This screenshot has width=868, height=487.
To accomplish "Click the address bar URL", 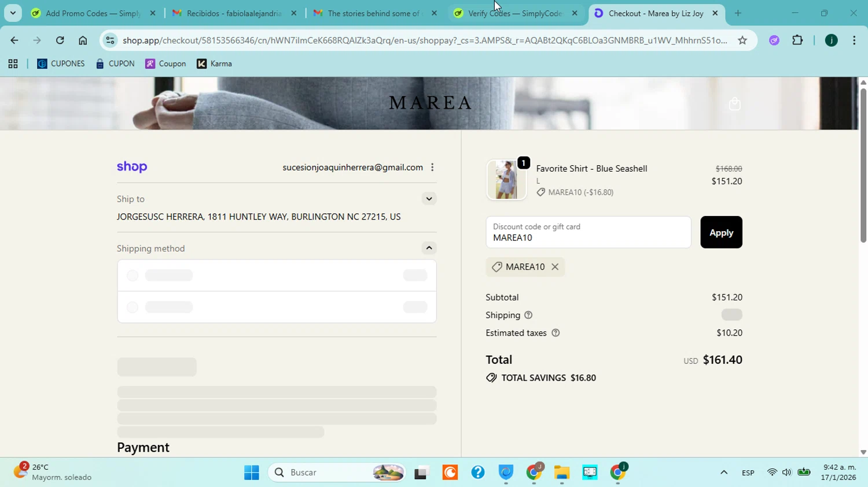I will click(425, 40).
